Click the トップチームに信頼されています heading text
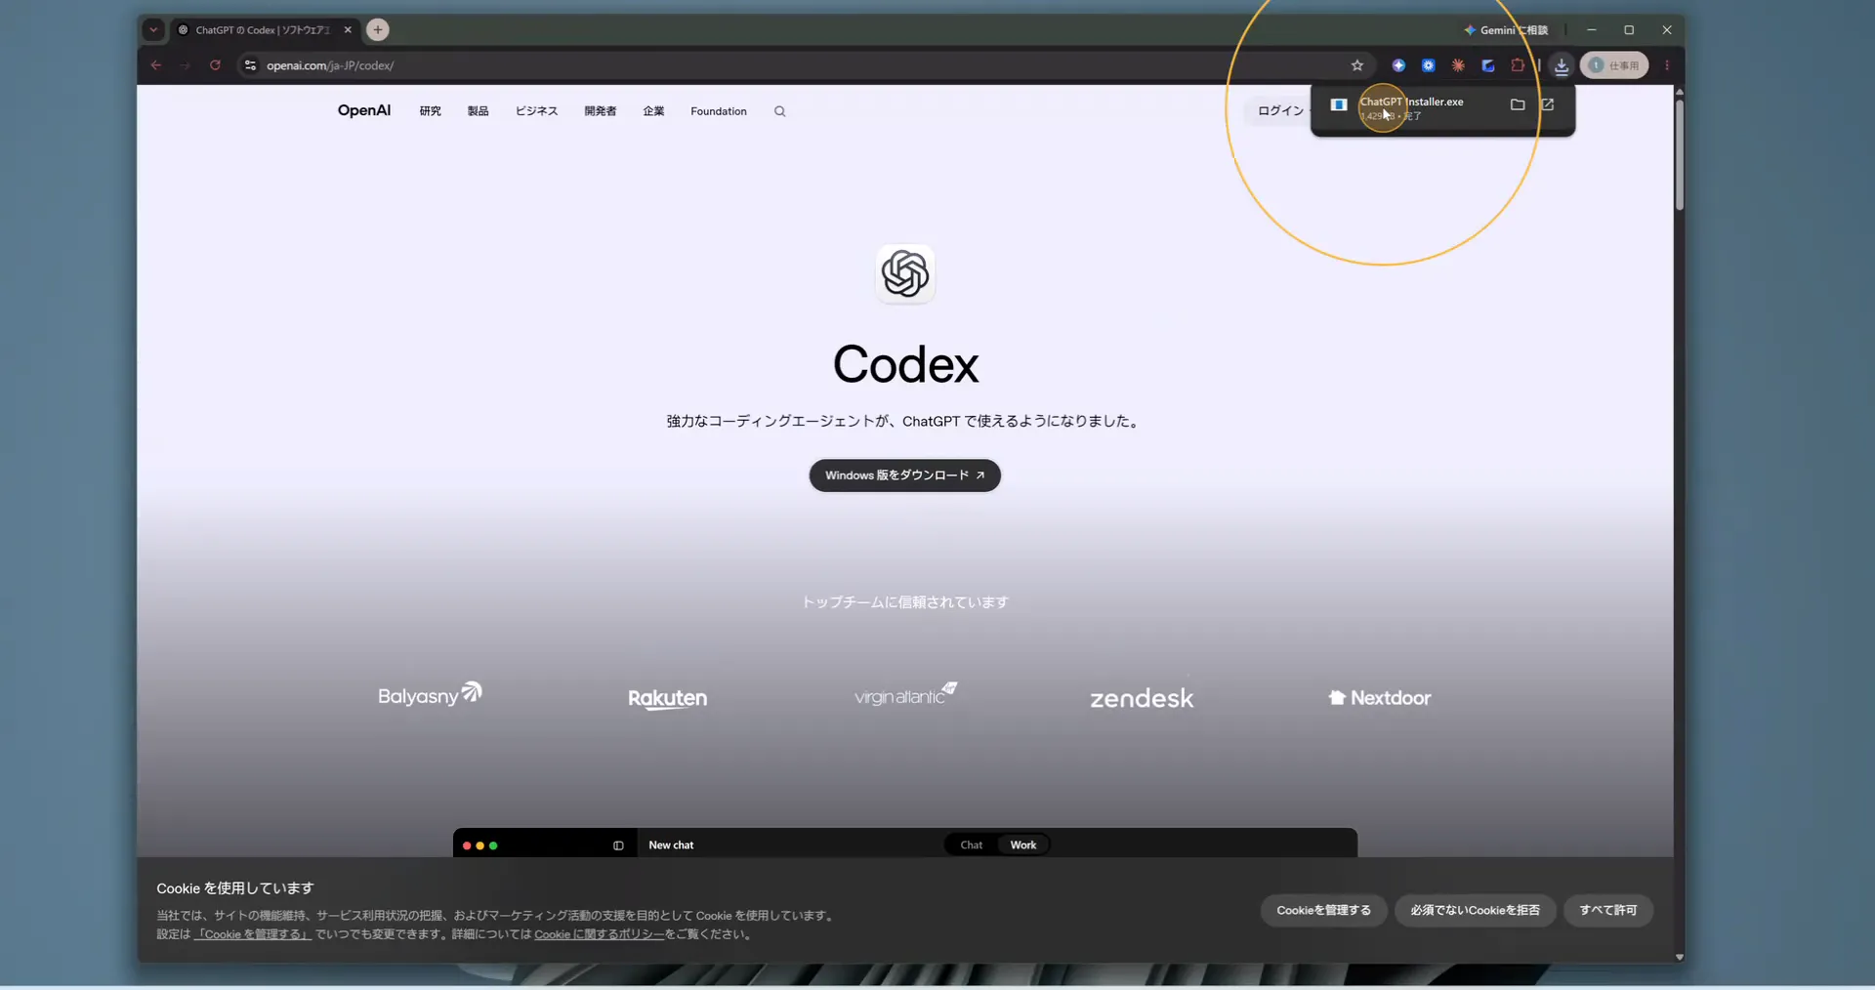 tap(904, 602)
